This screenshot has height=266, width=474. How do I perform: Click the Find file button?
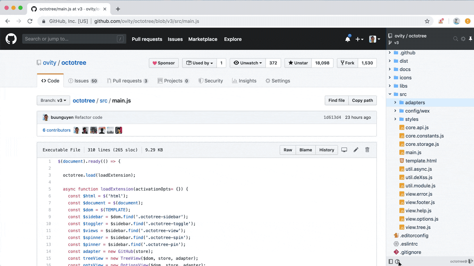pyautogui.click(x=337, y=100)
